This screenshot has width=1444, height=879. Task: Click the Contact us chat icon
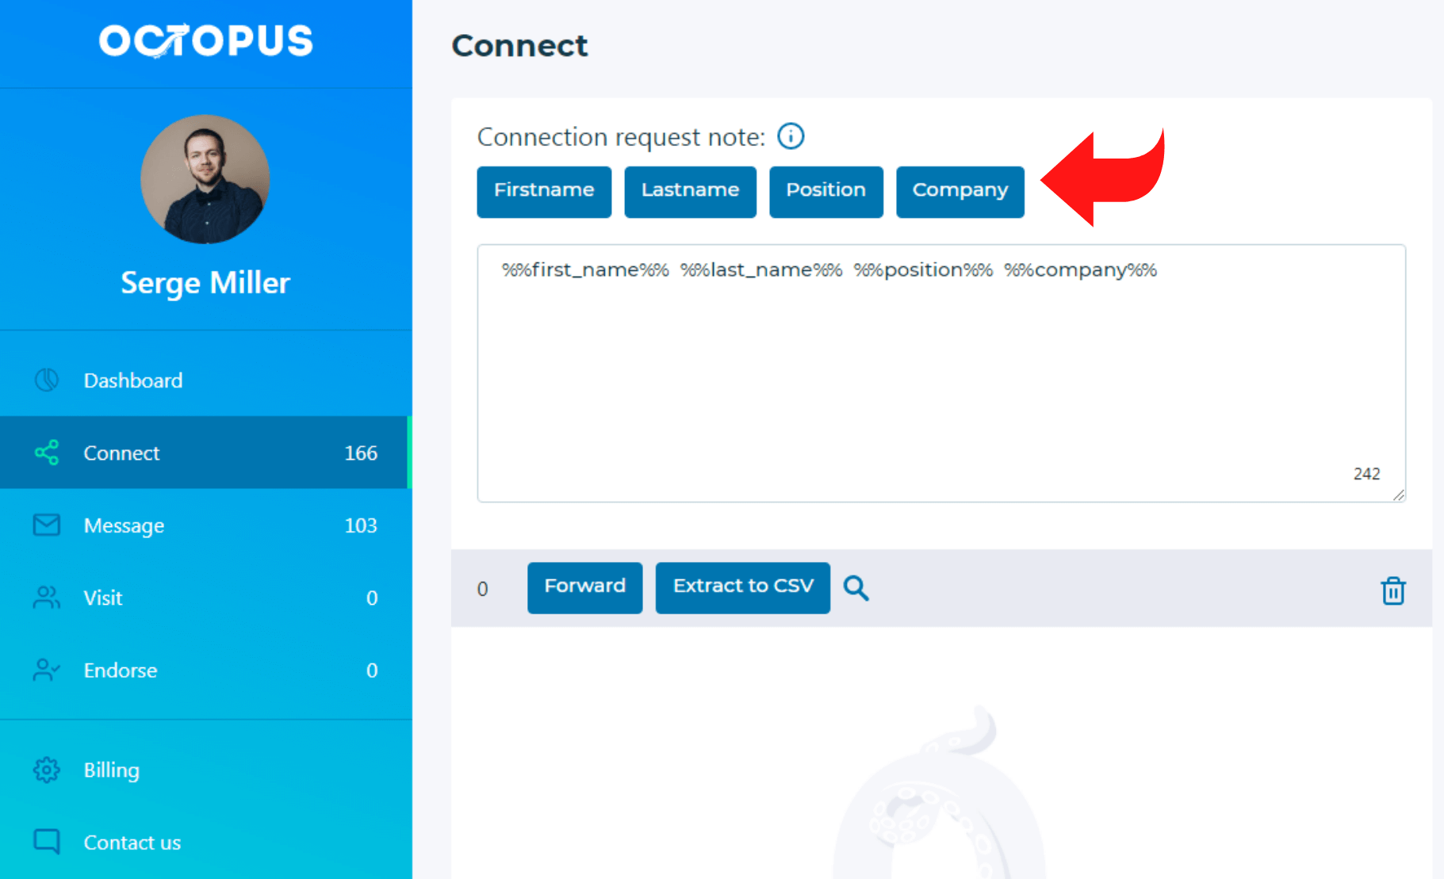pyautogui.click(x=47, y=842)
